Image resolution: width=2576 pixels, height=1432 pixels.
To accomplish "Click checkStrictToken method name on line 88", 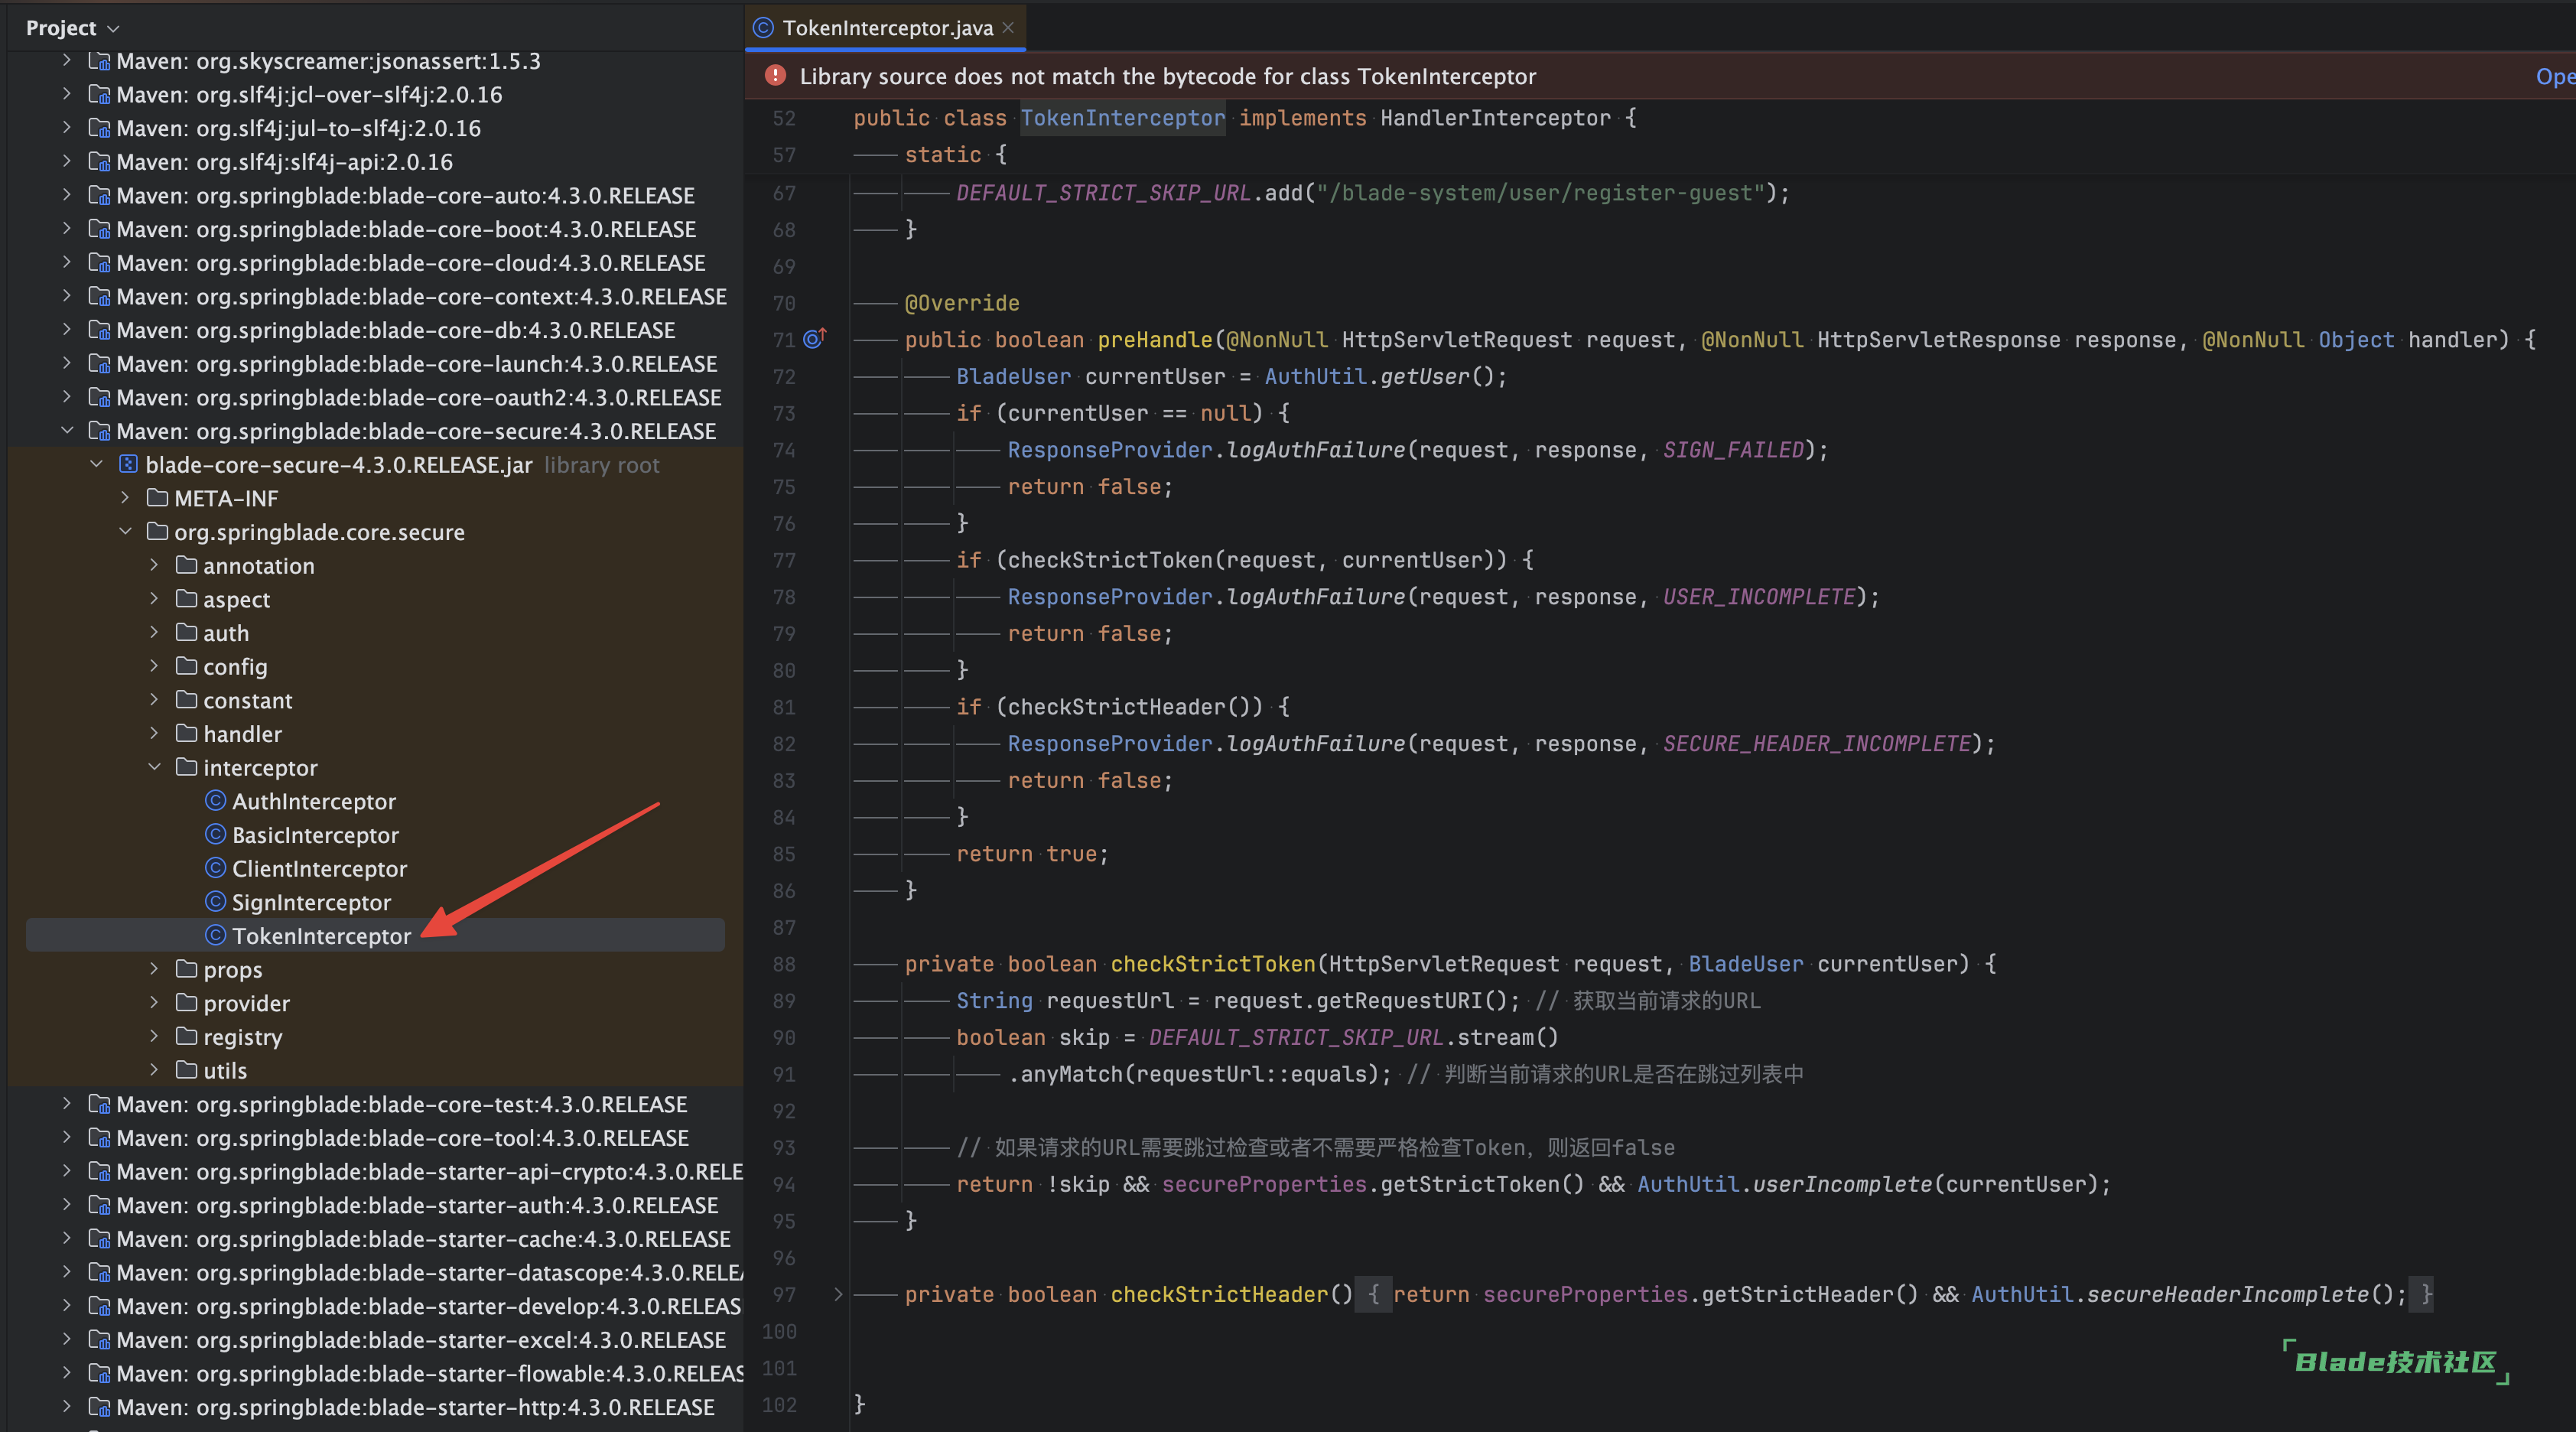I will [x=1212, y=964].
